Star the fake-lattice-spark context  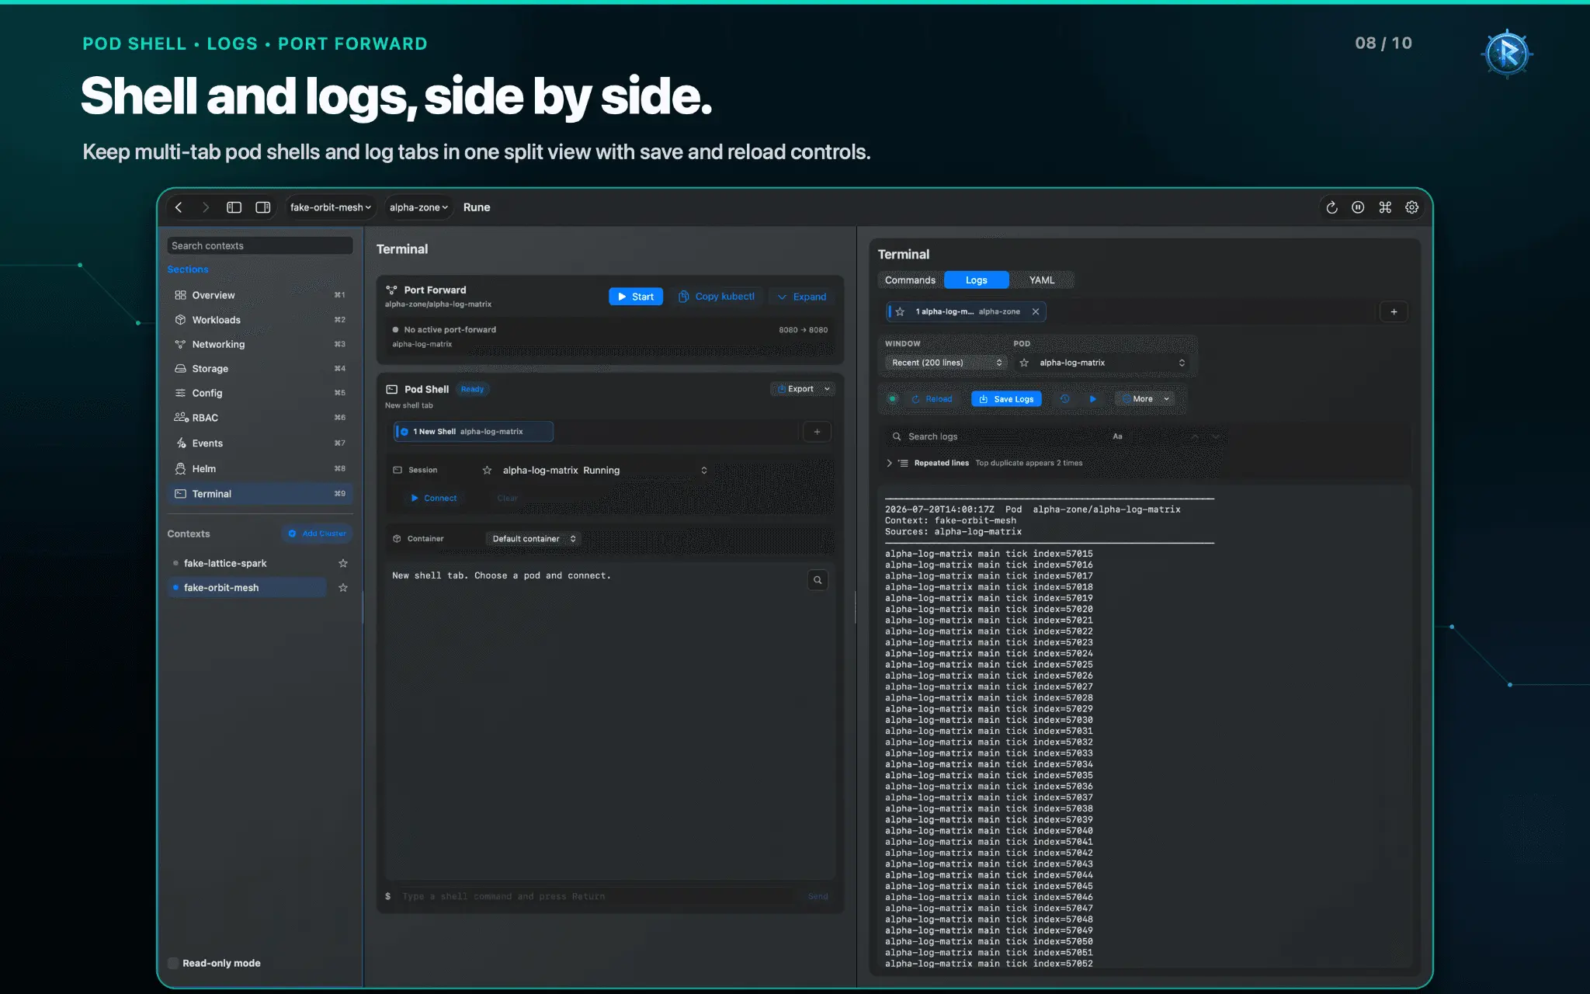343,563
